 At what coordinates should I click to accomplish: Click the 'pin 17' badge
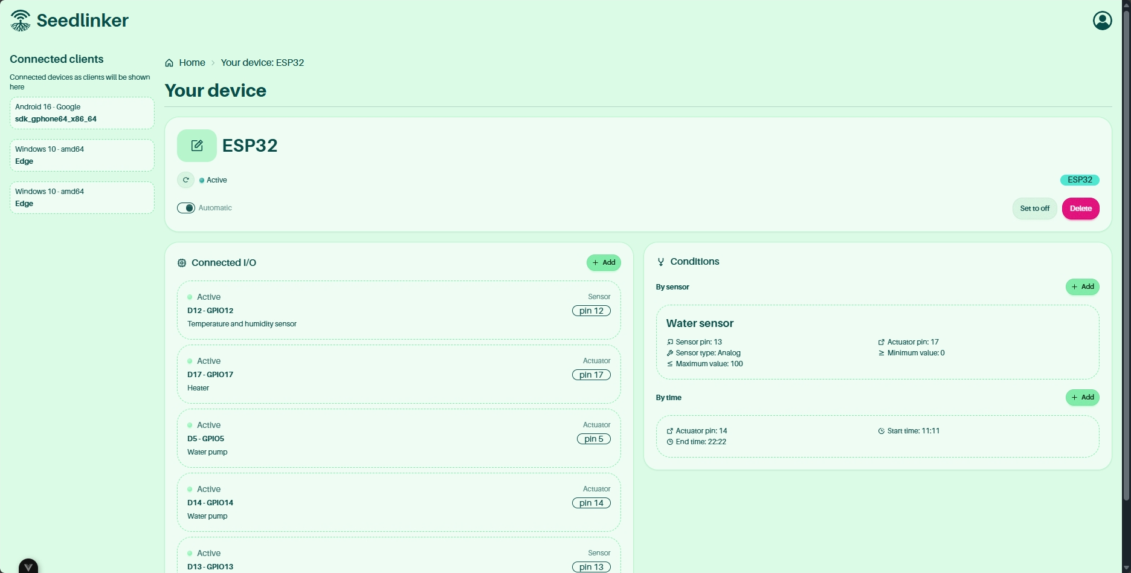click(x=591, y=375)
